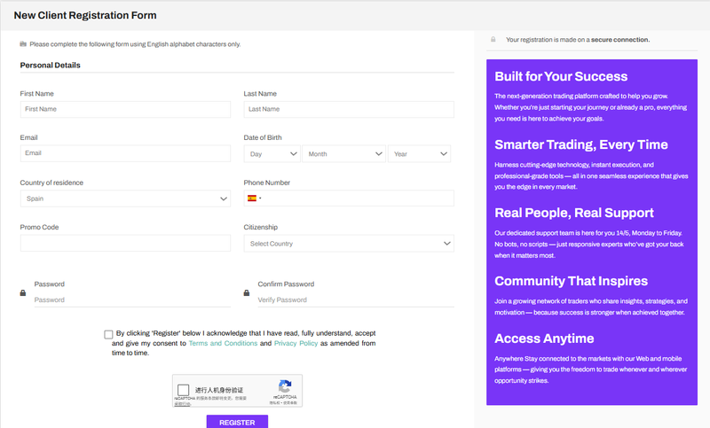Viewport: 710px width, 428px height.
Task: Open the Terms and Conditions link
Action: pyautogui.click(x=223, y=343)
